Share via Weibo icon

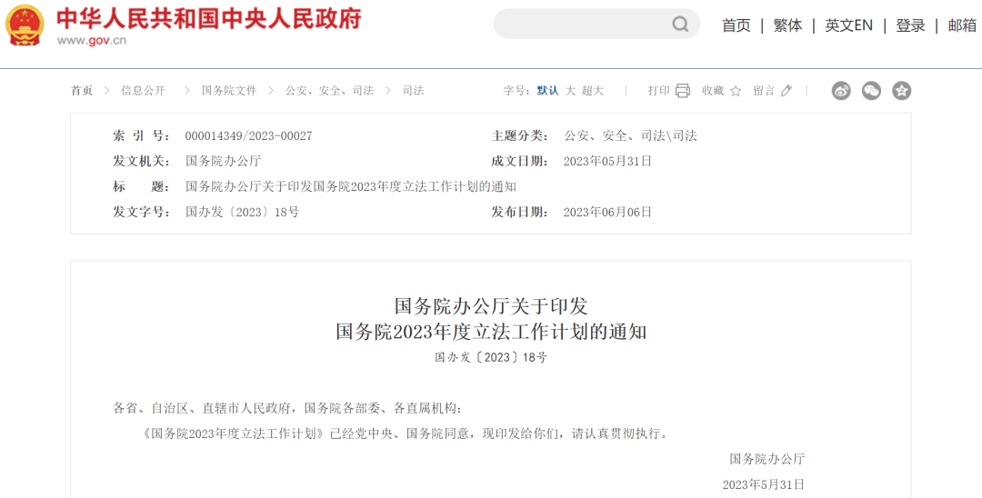[841, 91]
